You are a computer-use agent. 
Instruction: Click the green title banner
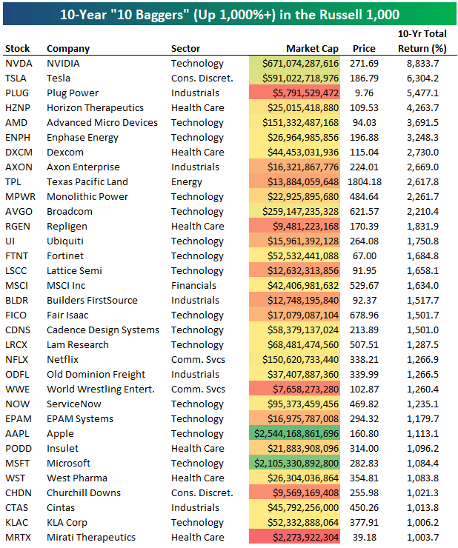tap(229, 13)
